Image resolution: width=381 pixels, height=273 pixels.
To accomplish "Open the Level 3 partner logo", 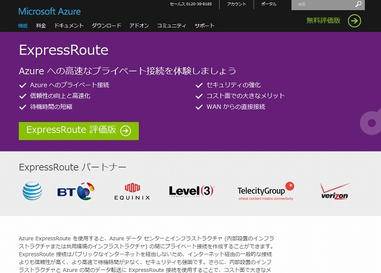I will [x=192, y=192].
